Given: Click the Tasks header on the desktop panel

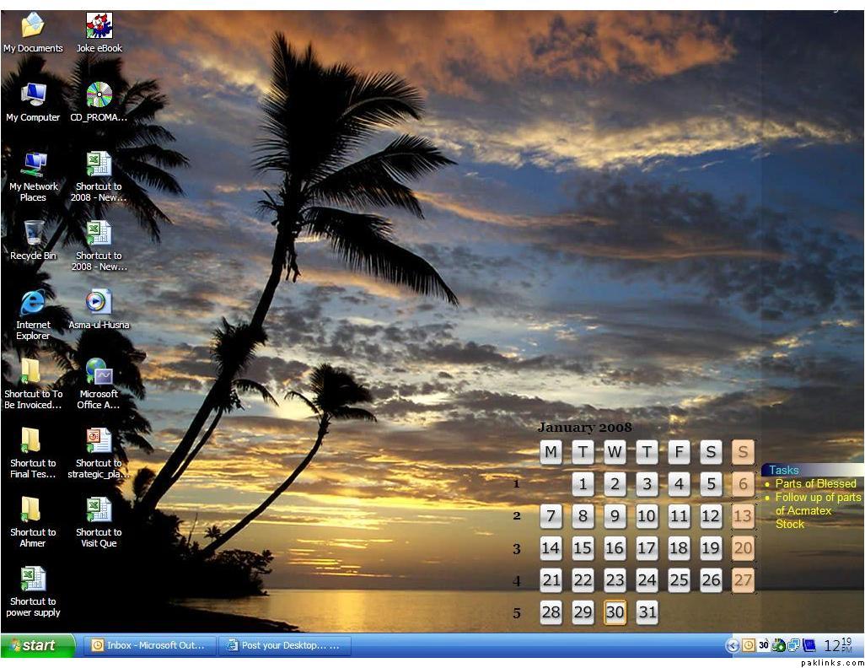Looking at the screenshot, I should 784,470.
